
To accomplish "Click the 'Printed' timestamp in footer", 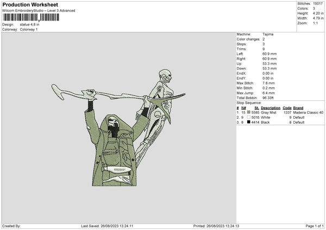I will pyautogui.click(x=216, y=226).
